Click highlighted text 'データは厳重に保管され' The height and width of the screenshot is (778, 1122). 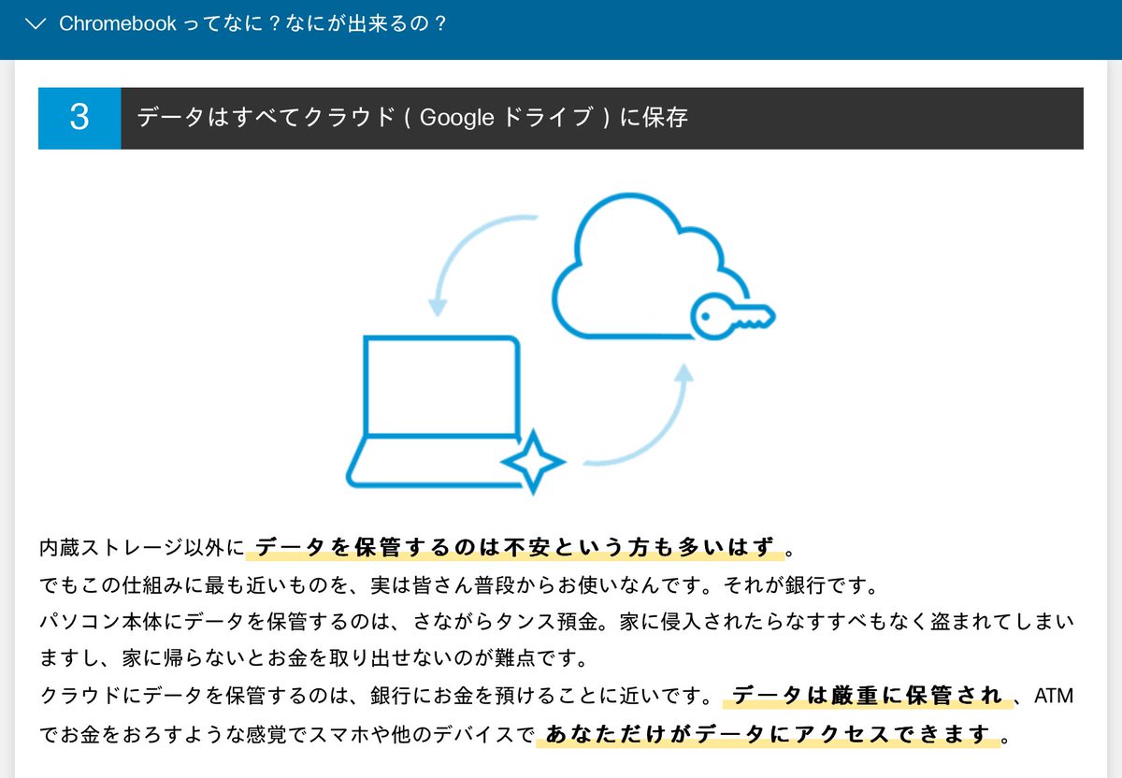tap(866, 696)
